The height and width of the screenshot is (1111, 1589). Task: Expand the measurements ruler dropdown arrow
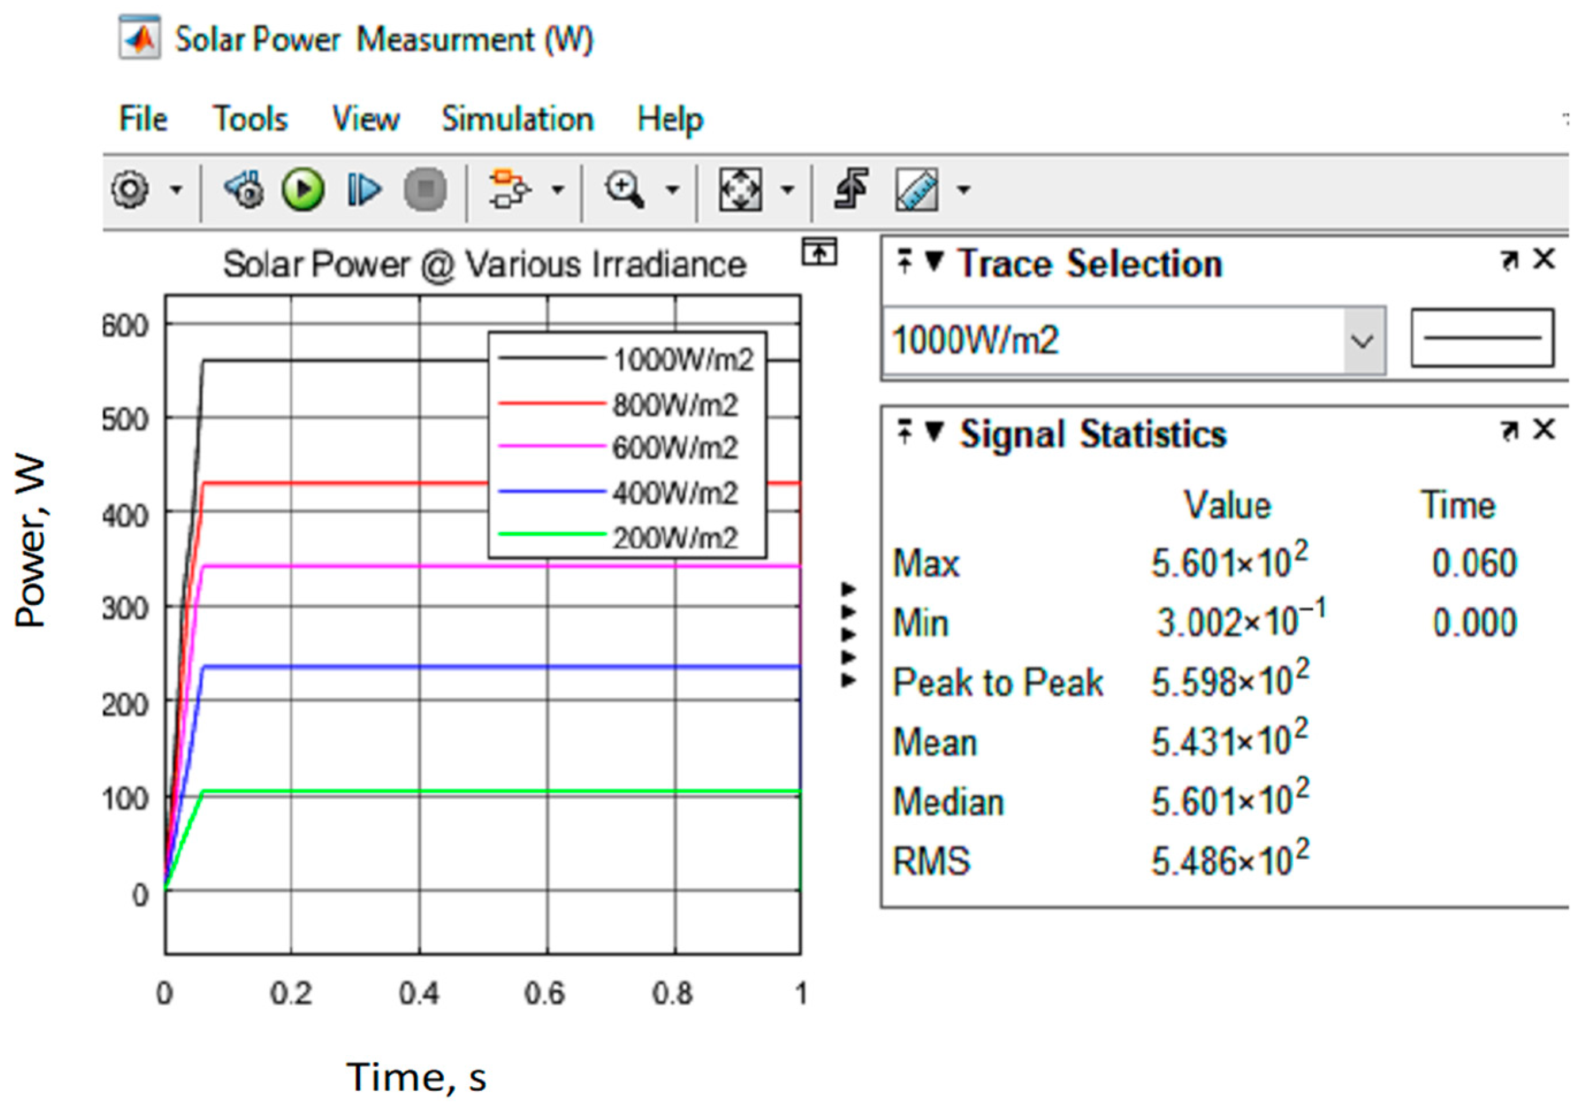click(x=963, y=189)
